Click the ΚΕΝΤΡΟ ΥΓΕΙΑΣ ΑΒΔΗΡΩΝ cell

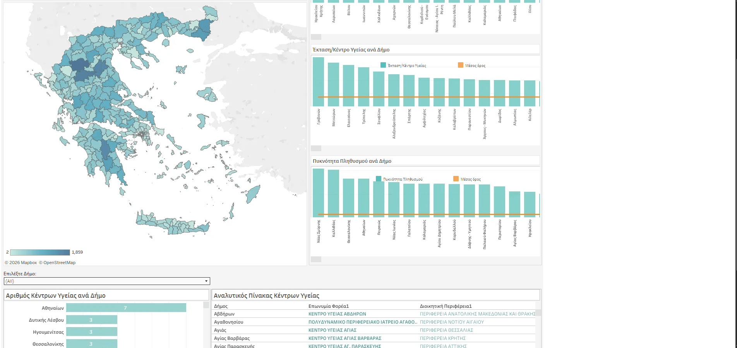(337, 314)
